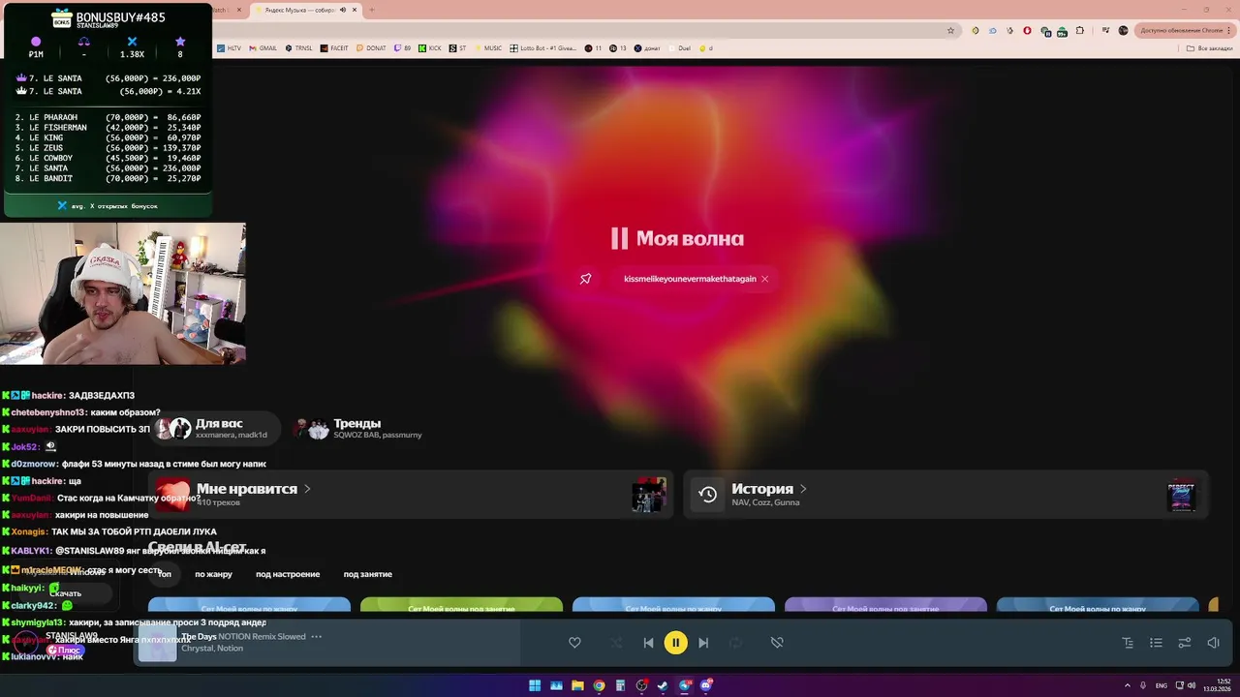The width and height of the screenshot is (1240, 697).
Task: Open Steam from the taskbar
Action: tap(663, 685)
